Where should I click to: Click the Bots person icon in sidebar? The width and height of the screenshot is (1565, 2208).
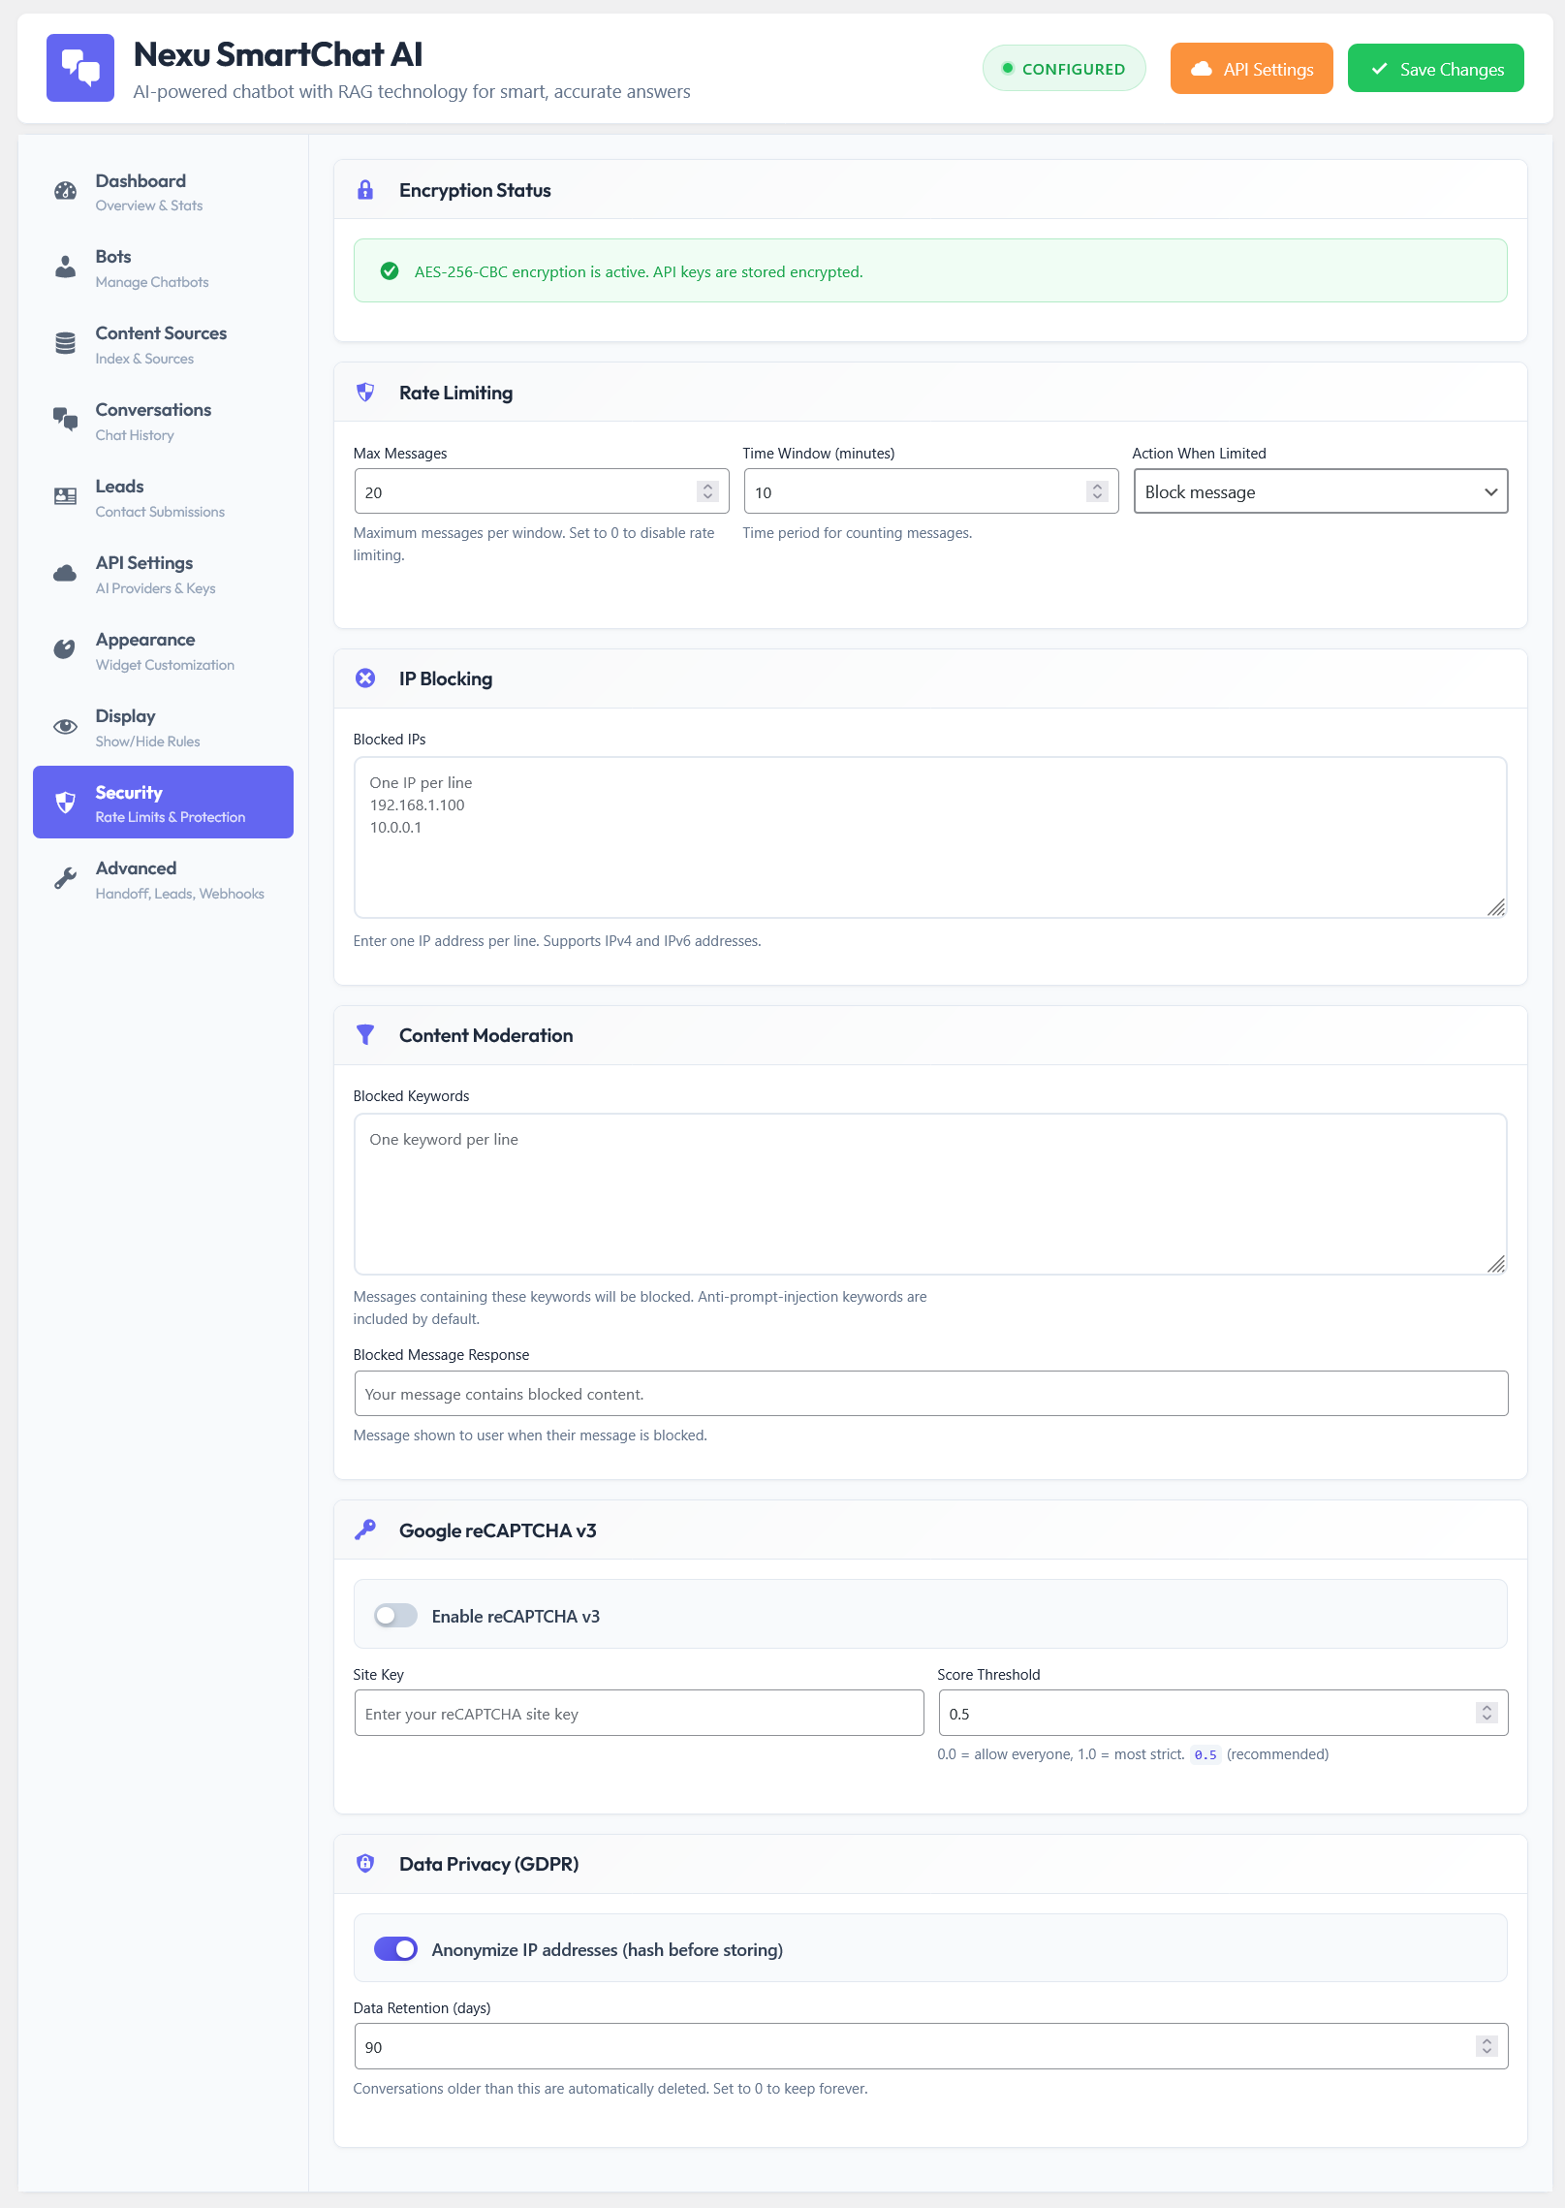pos(65,268)
